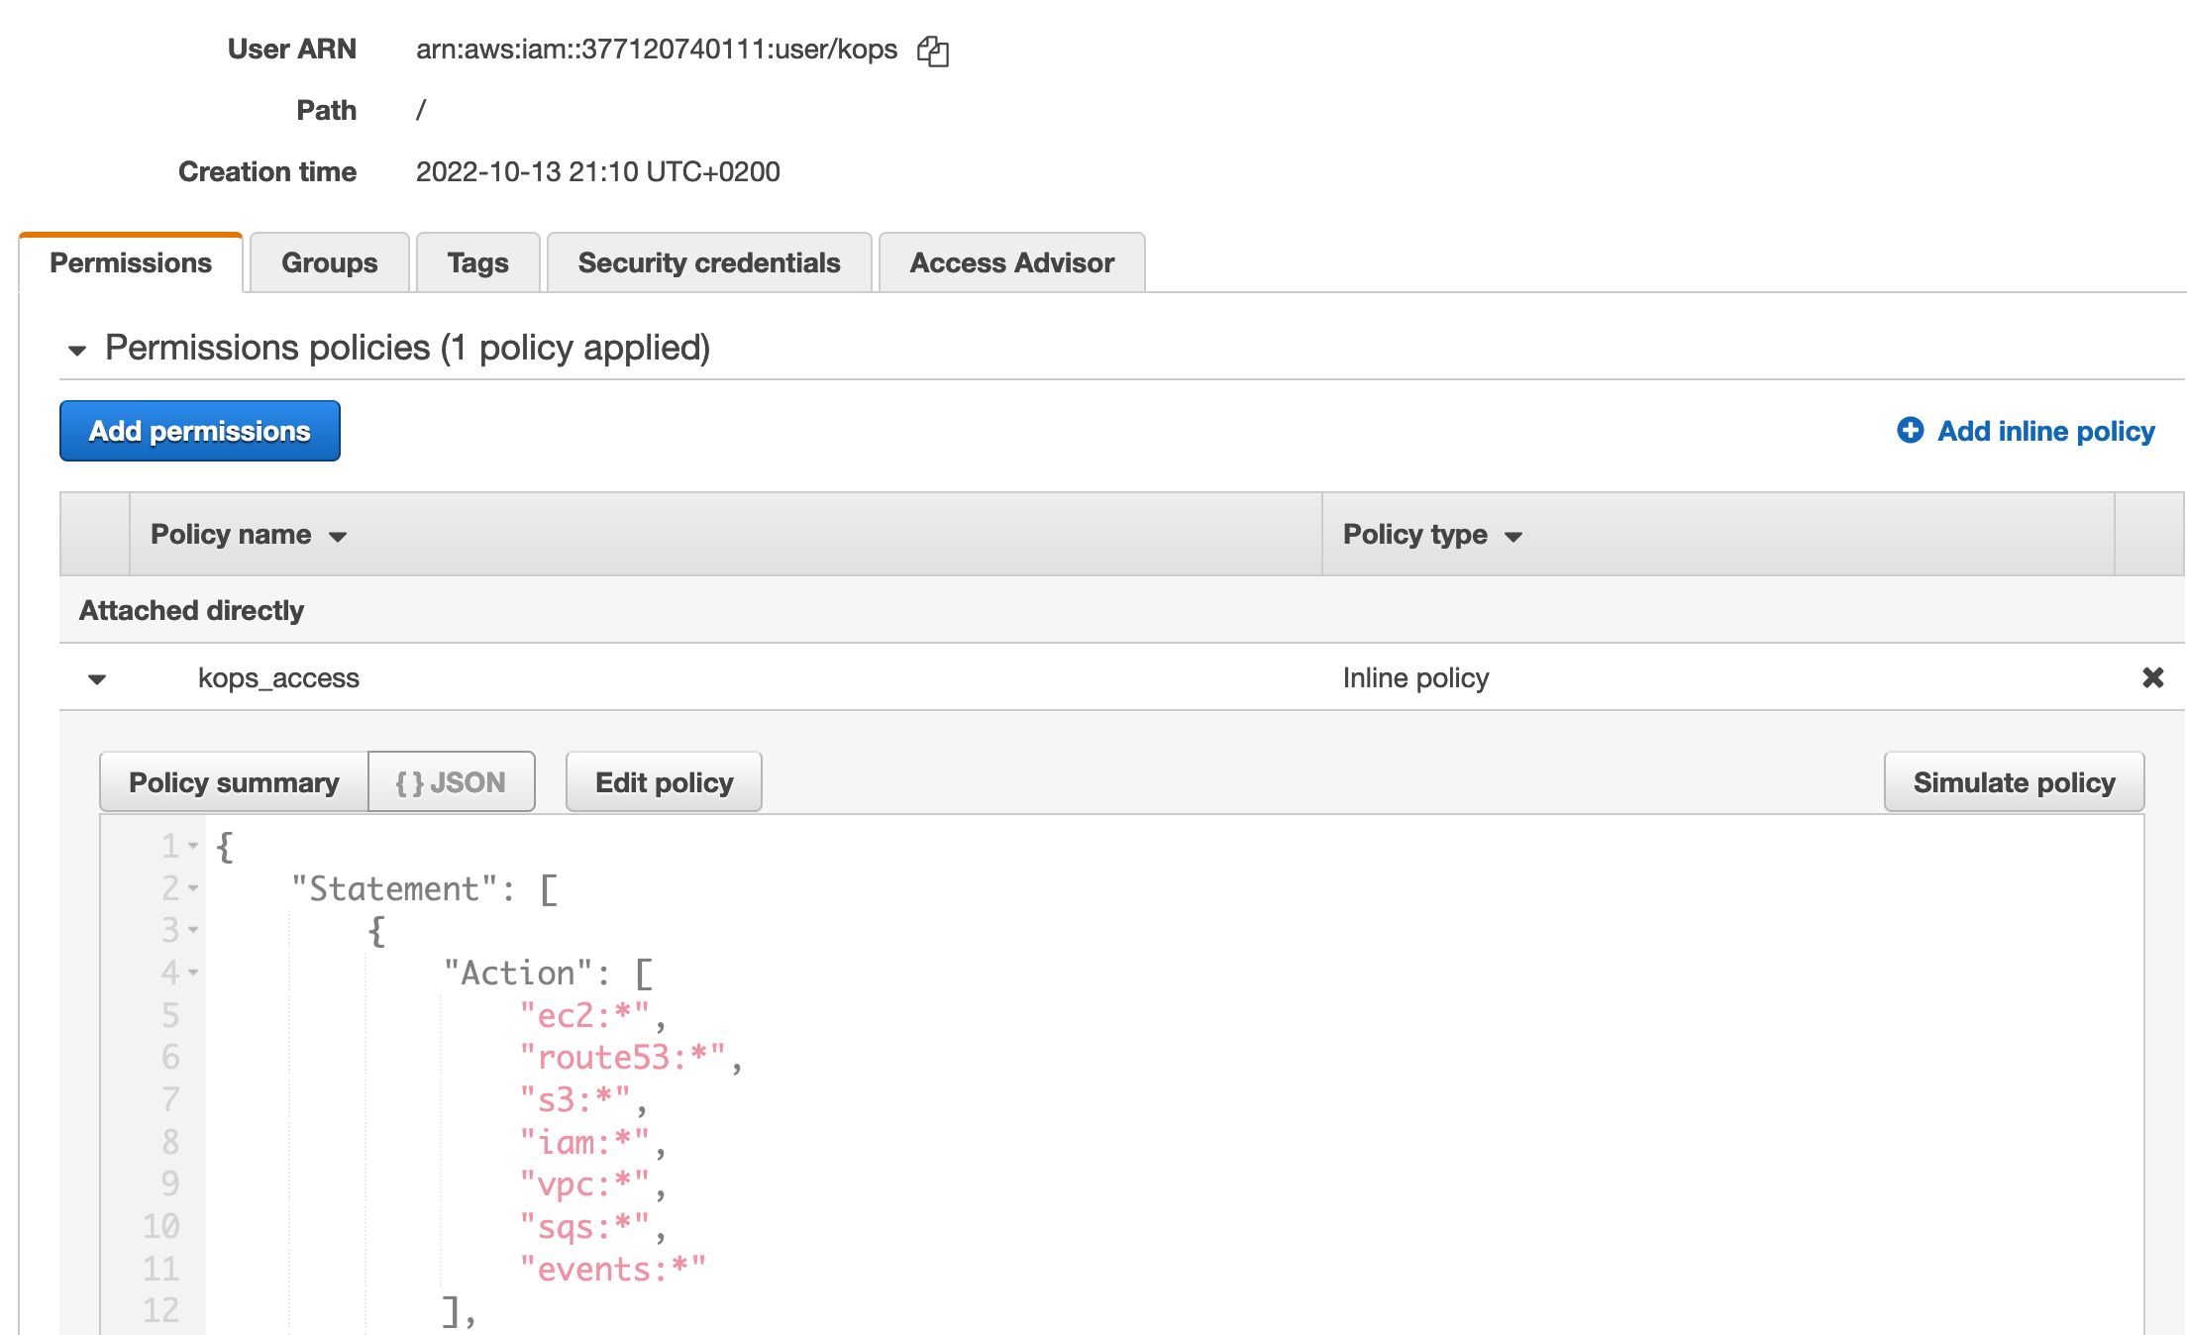Click the "vpc:*" action line
The image size is (2187, 1335).
592,1184
